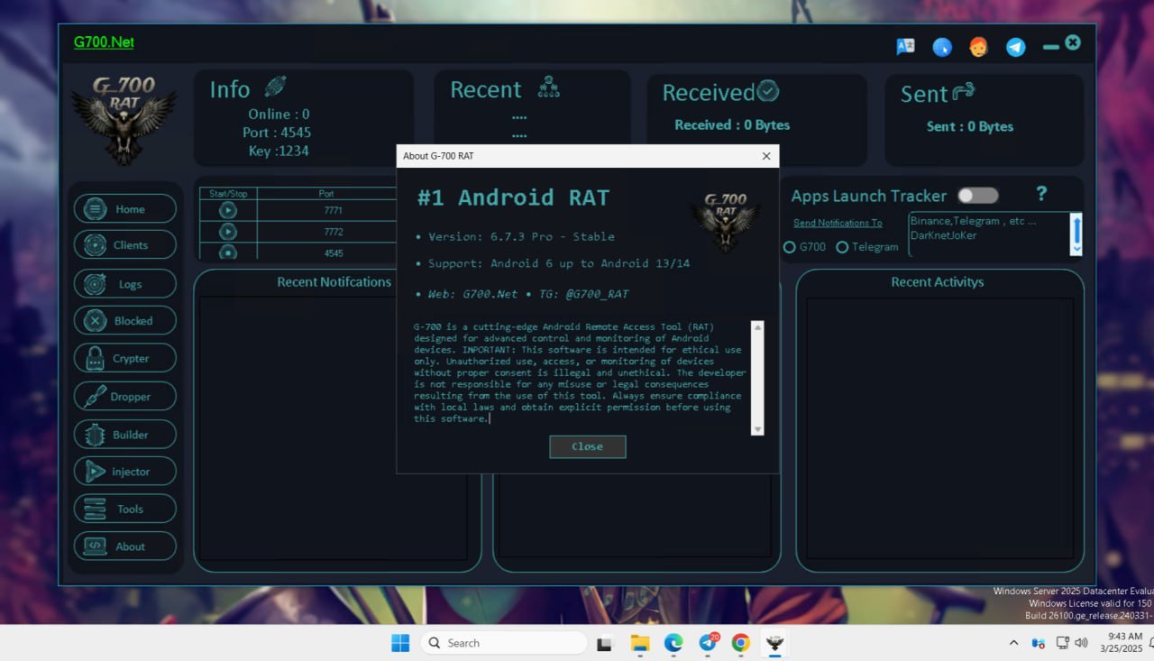Click the About description text area

tap(582, 378)
